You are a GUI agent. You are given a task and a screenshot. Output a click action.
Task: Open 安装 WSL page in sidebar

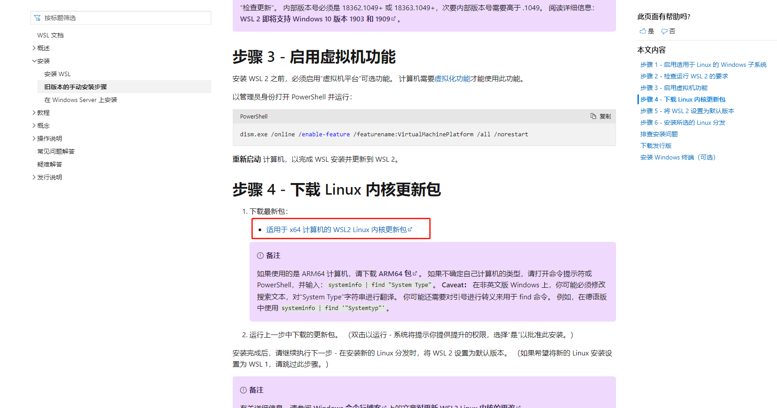pyautogui.click(x=58, y=74)
